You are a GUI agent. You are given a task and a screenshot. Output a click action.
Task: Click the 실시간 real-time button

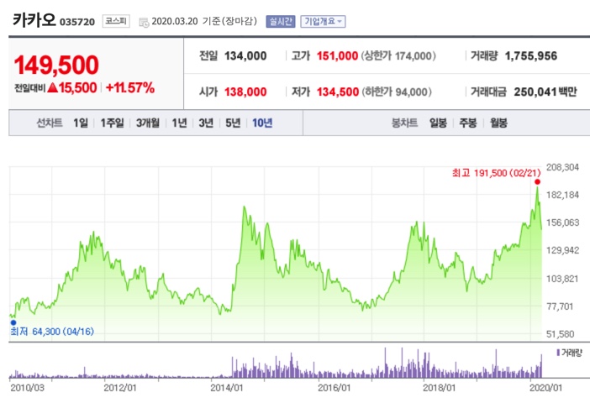pyautogui.click(x=281, y=22)
